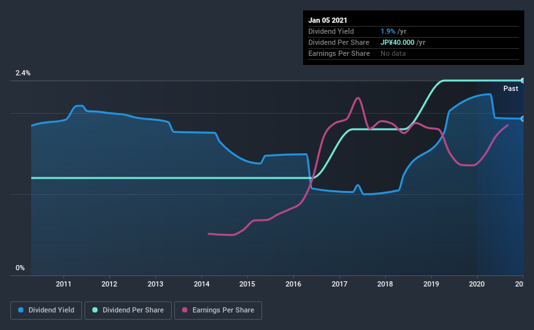Click the blue Dividend Yield legend dot
Image resolution: width=534 pixels, height=330 pixels.
[x=21, y=310]
